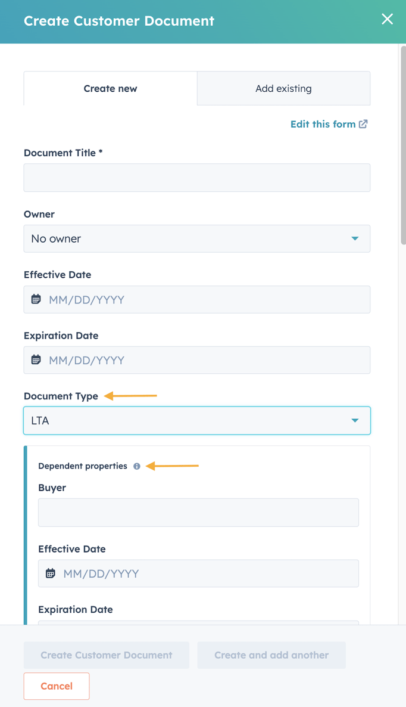Click the Create Customer Document button
The width and height of the screenshot is (406, 707).
(106, 655)
